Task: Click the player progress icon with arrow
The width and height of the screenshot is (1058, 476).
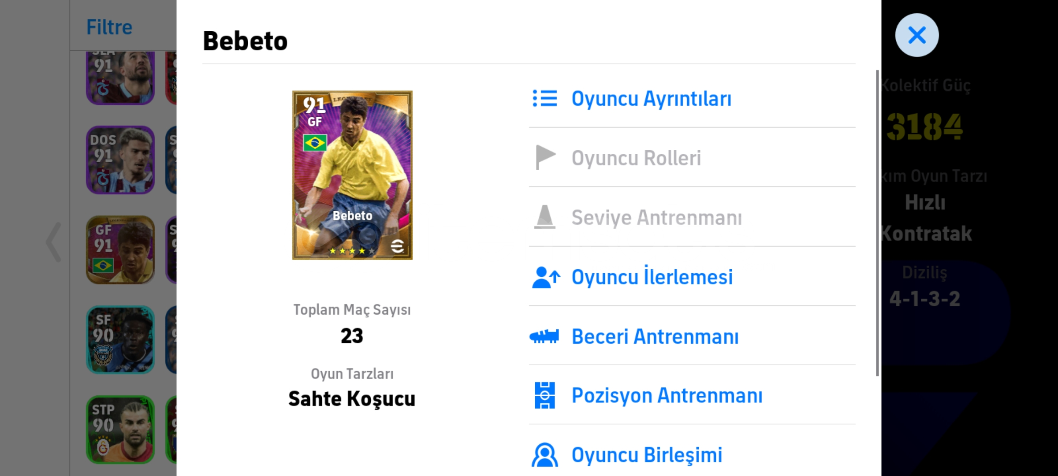Action: pyautogui.click(x=546, y=277)
